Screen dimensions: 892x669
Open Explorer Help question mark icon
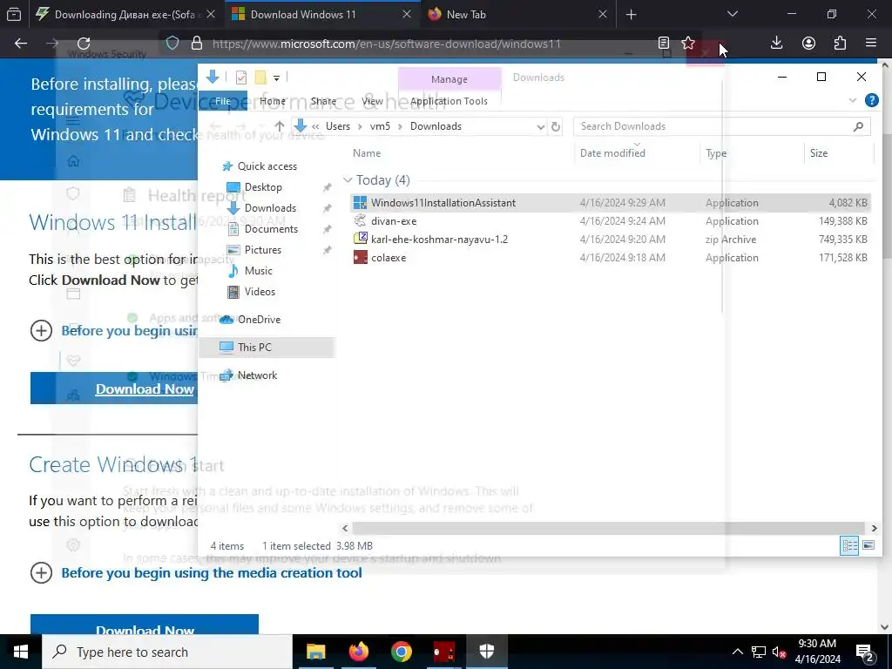871,101
